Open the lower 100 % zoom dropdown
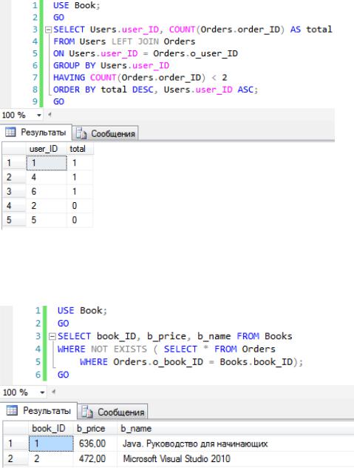The height and width of the screenshot is (468, 354). tap(42, 392)
